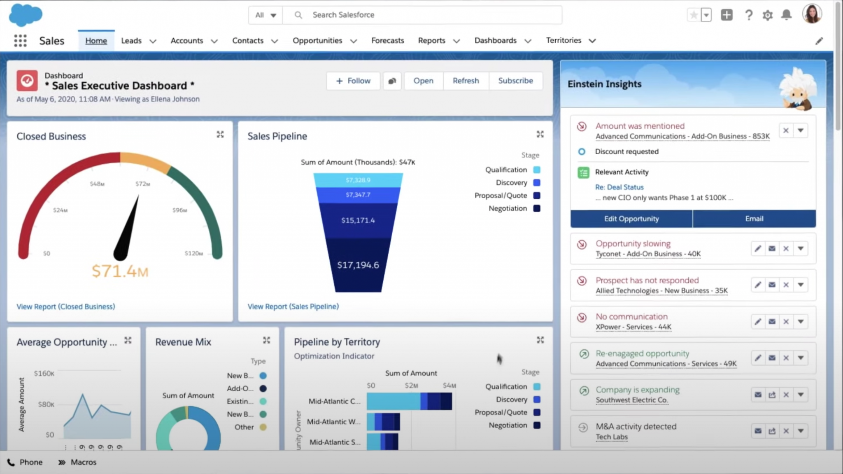Screen dimensions: 843x474
Task: Switch to the Forecasts tab
Action: tap(387, 40)
